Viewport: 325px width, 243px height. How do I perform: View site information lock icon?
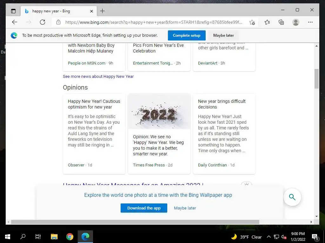(58, 22)
